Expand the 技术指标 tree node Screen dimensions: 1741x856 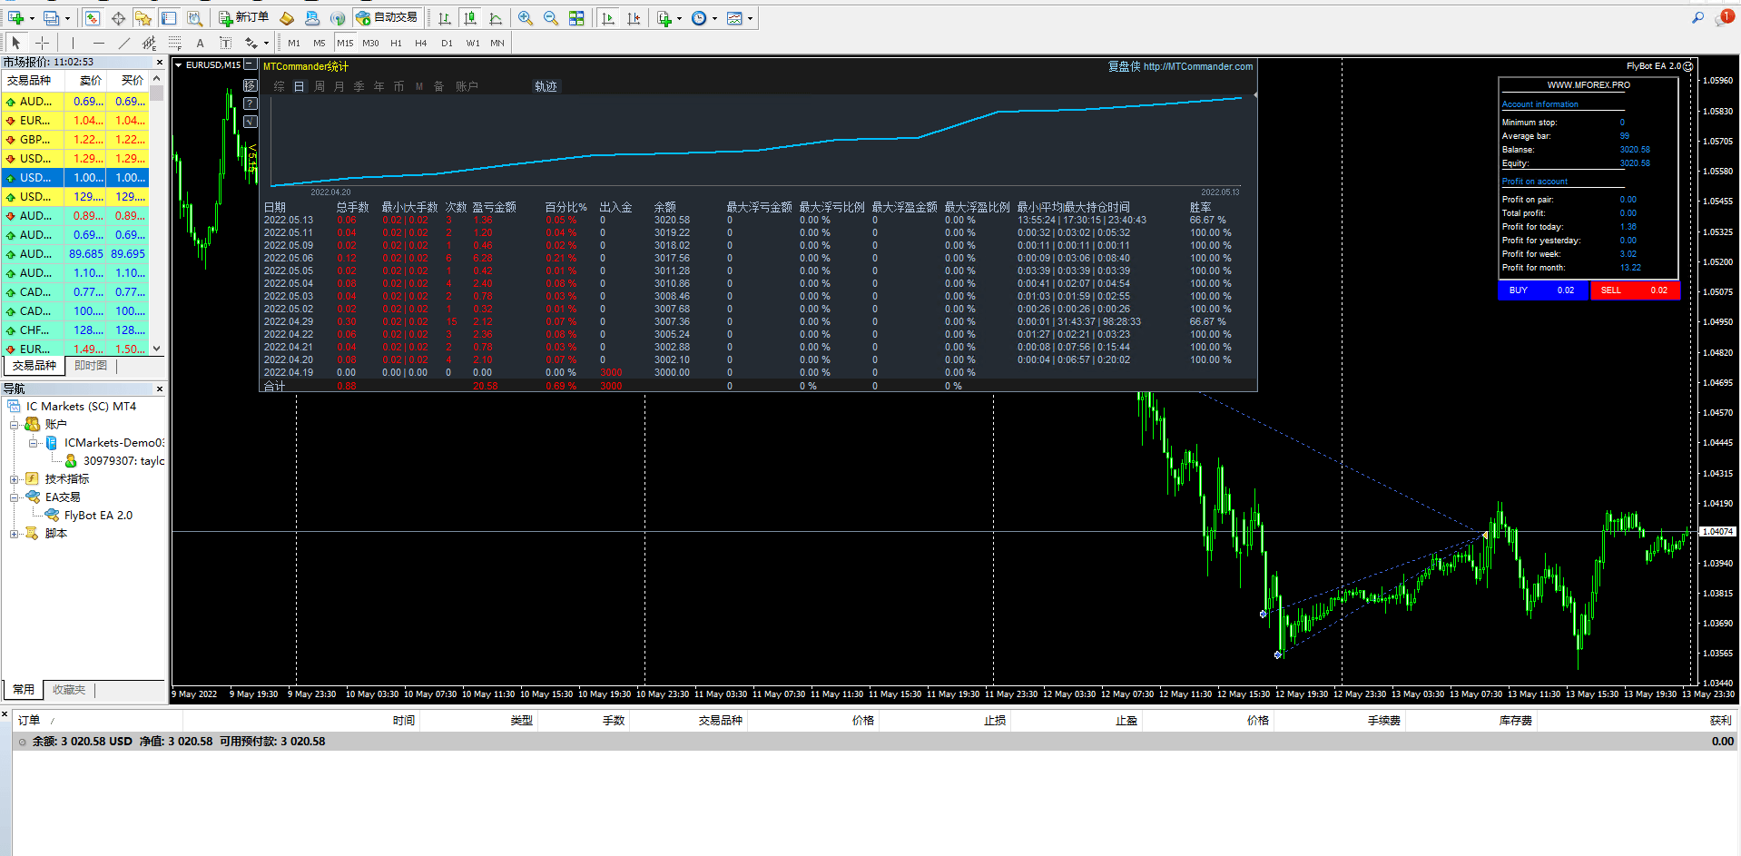click(x=15, y=479)
